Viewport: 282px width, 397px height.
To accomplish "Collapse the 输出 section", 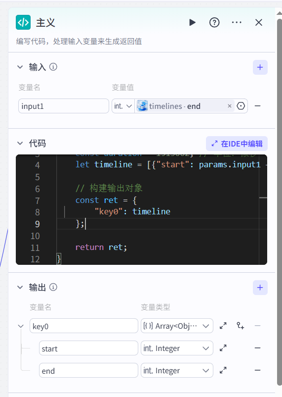I will click(20, 288).
